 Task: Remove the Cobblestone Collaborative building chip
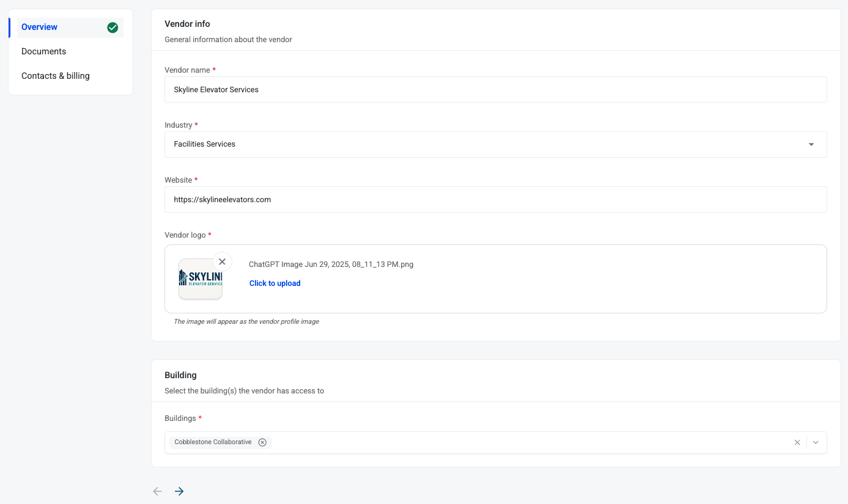[x=262, y=442]
